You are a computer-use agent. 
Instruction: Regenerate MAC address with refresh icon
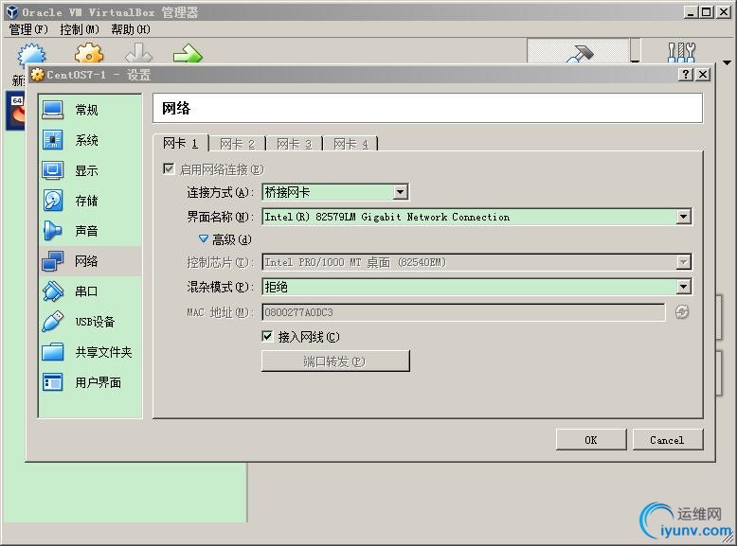point(682,311)
